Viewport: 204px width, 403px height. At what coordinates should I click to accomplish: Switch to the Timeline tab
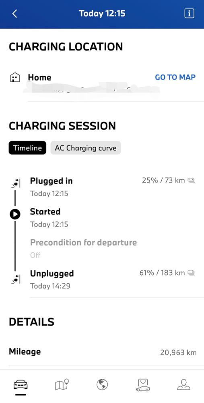pyautogui.click(x=27, y=148)
